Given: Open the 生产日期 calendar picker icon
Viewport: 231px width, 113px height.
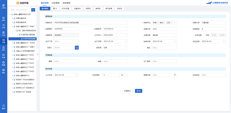Looking at the screenshot, I should (x=126, y=41).
